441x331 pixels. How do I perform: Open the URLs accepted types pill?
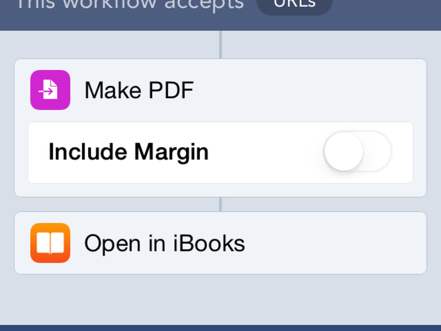294,5
